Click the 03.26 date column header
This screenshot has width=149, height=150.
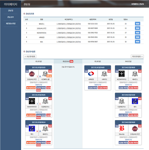(x=98, y=62)
